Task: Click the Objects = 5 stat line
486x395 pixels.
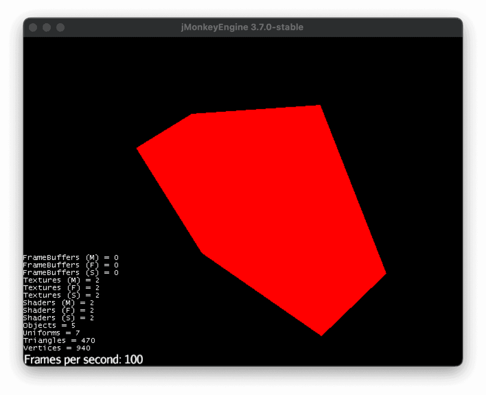Action: (49, 325)
